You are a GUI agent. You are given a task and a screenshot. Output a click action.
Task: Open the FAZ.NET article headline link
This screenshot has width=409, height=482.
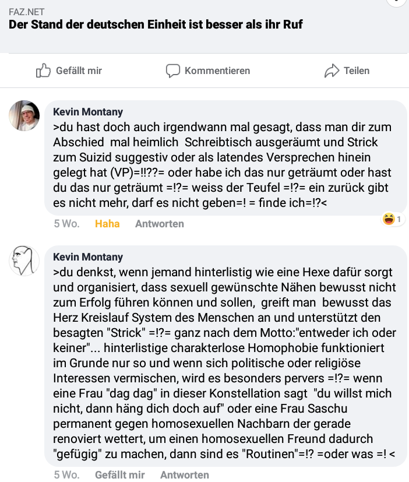tap(156, 24)
